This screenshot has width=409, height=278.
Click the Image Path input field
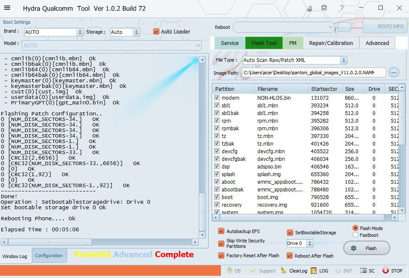click(314, 73)
